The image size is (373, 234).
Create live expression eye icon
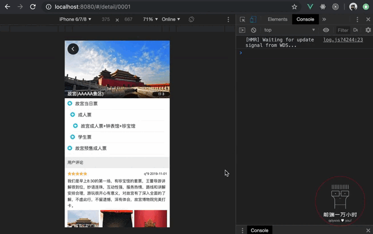pos(326,30)
